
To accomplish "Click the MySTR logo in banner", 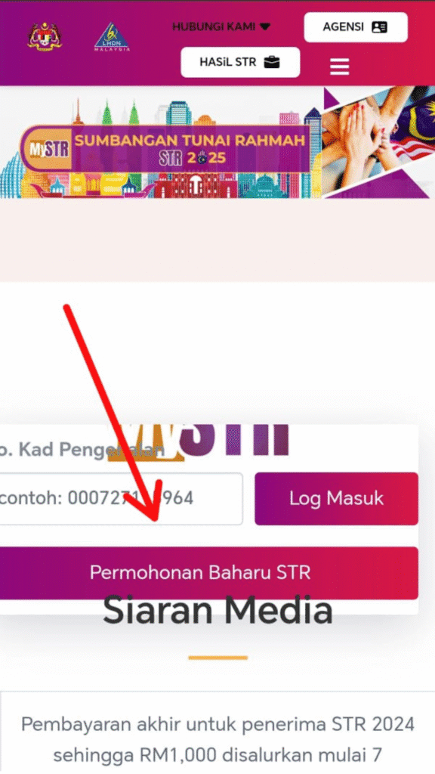I will coord(48,150).
